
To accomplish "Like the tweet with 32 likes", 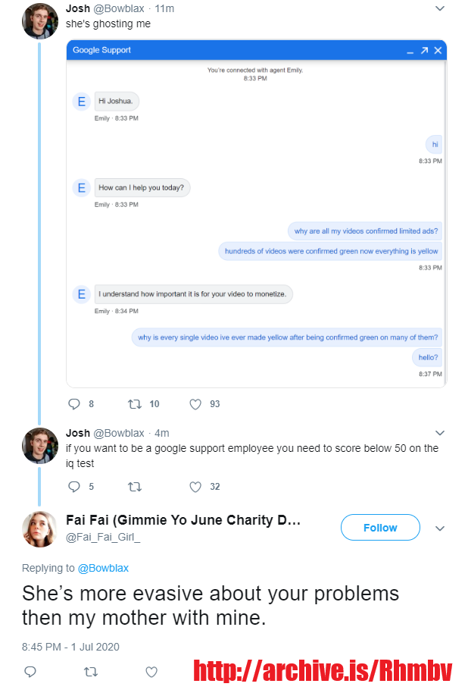I will point(195,487).
